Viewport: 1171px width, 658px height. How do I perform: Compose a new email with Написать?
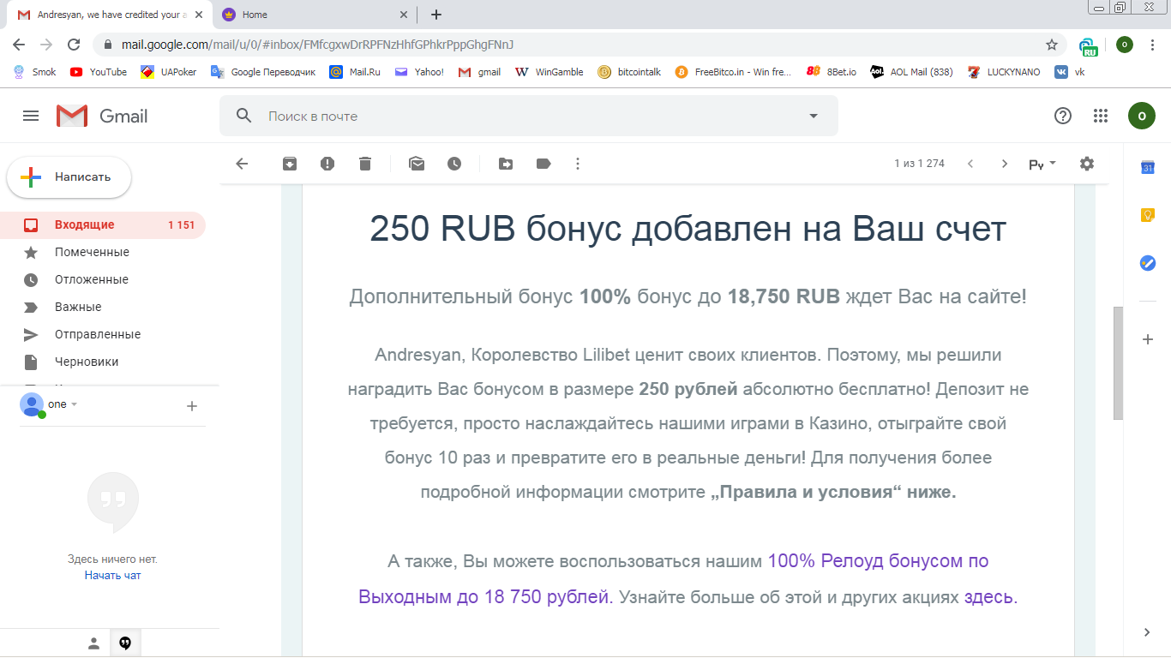pos(69,177)
